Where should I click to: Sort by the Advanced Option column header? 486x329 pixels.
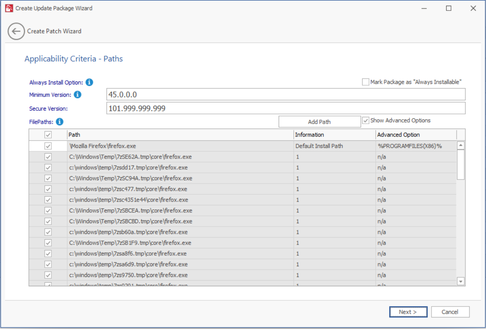416,135
